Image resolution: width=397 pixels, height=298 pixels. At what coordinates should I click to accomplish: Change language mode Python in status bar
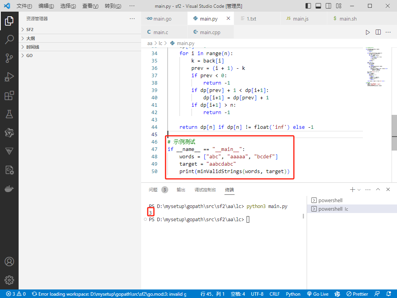pyautogui.click(x=293, y=294)
